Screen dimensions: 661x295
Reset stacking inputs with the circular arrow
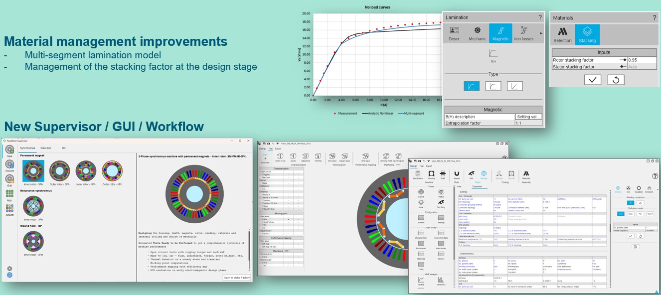(616, 80)
